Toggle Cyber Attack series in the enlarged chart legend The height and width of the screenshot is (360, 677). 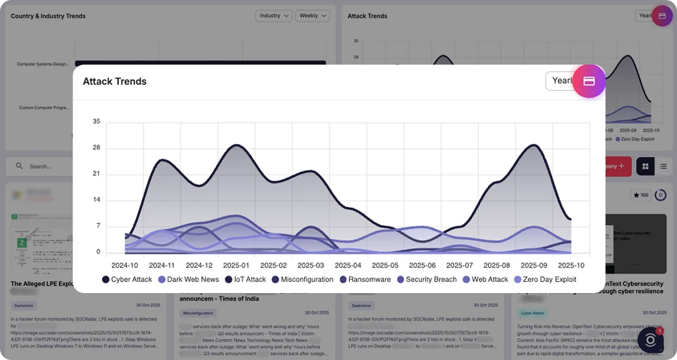[x=127, y=280]
